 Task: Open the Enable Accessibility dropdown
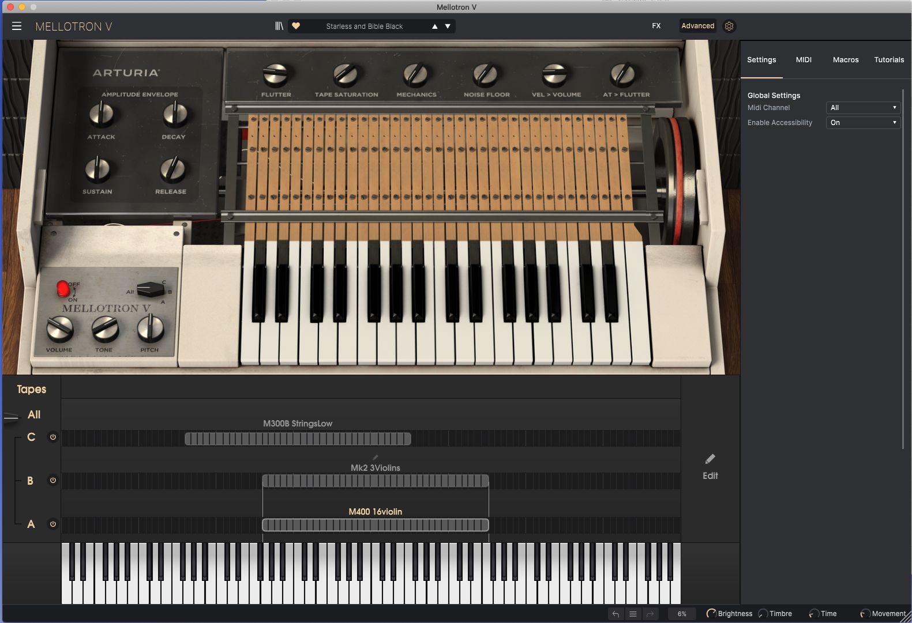(863, 123)
